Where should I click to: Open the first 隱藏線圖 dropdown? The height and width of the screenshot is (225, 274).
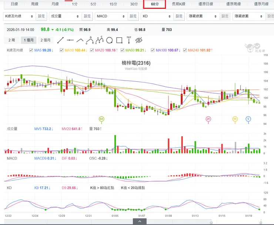click(203, 16)
